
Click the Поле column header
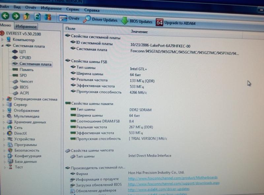70,29
